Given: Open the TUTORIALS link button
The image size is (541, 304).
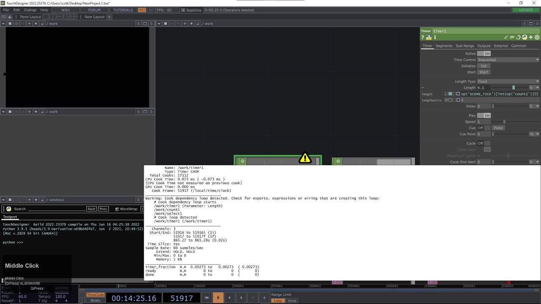Looking at the screenshot, I should point(123,10).
